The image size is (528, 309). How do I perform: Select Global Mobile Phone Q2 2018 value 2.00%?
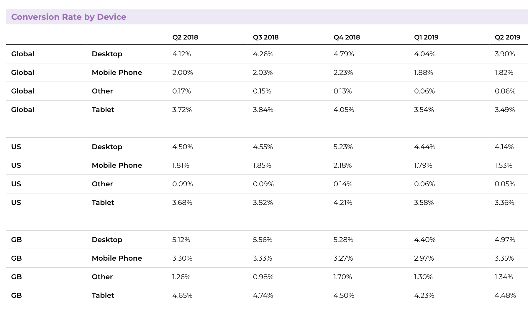point(182,73)
